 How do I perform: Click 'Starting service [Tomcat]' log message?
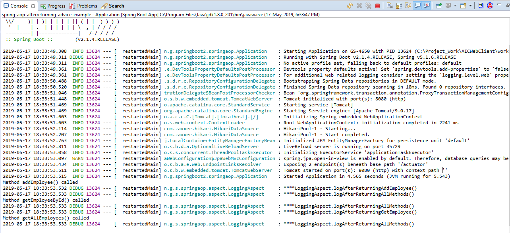click(x=318, y=105)
